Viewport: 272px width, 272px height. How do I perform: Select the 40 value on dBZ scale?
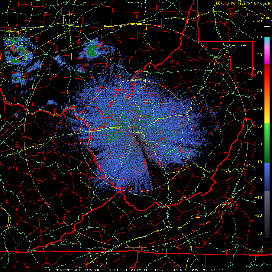(x=260, y=108)
